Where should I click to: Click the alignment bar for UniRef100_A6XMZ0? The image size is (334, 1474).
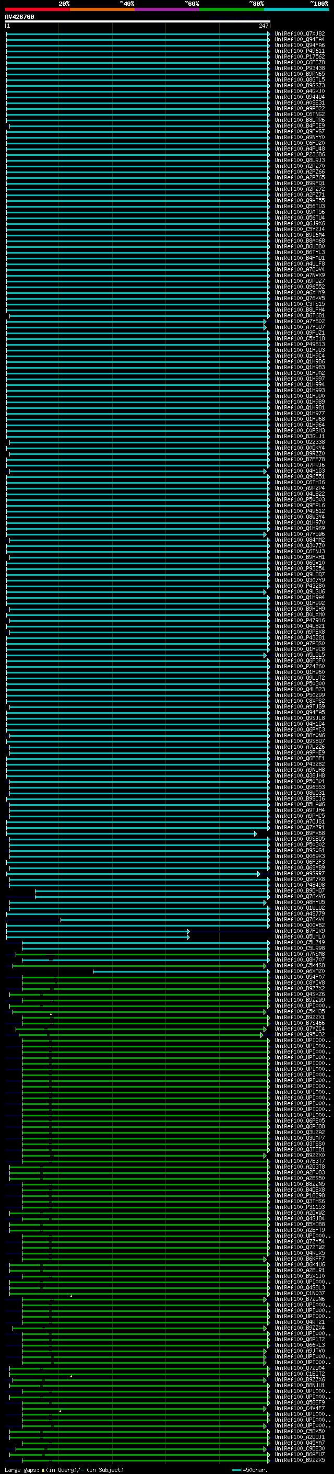182,972
